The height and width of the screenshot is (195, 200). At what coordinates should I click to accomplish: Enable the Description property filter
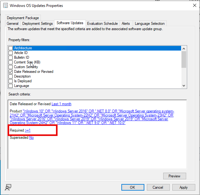[x=11, y=76]
